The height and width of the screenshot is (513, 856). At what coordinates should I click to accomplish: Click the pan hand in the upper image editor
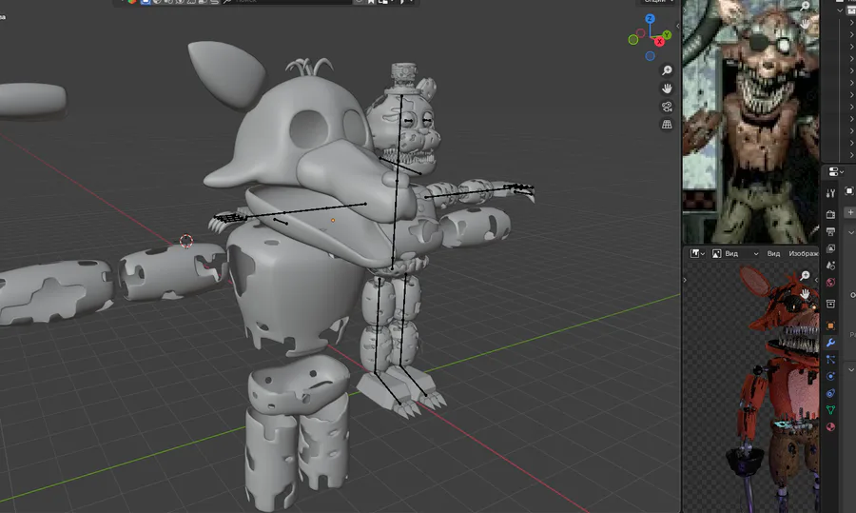806,24
